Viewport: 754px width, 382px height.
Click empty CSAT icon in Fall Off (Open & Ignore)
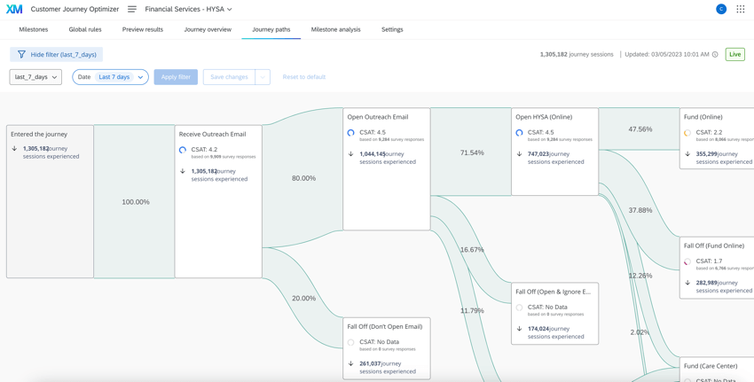(x=519, y=308)
